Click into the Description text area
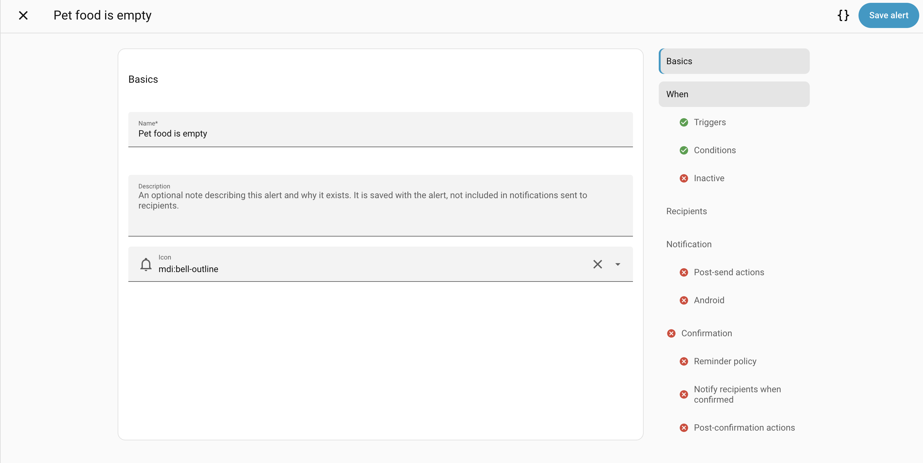Viewport: 923px width, 463px height. click(x=381, y=205)
